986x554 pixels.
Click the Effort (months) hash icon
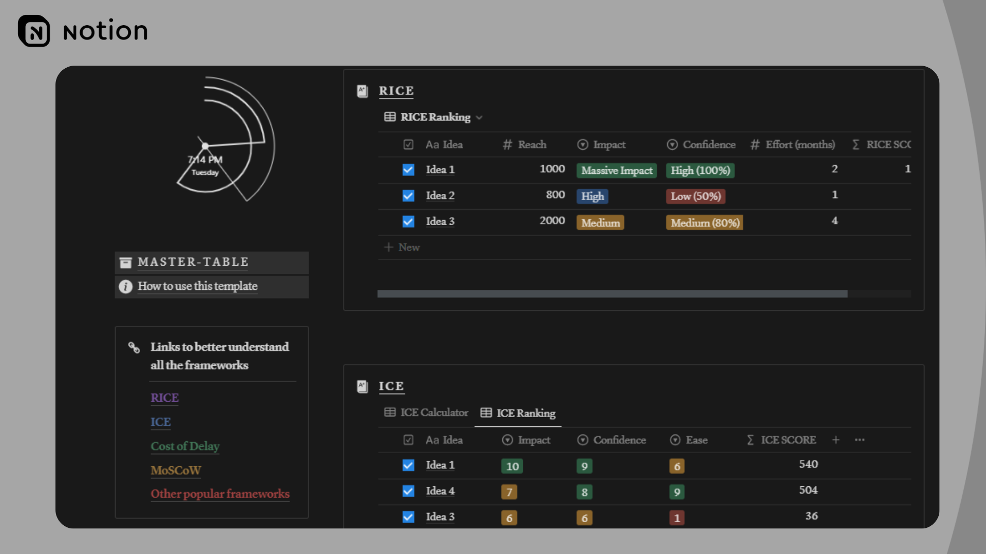[755, 145]
